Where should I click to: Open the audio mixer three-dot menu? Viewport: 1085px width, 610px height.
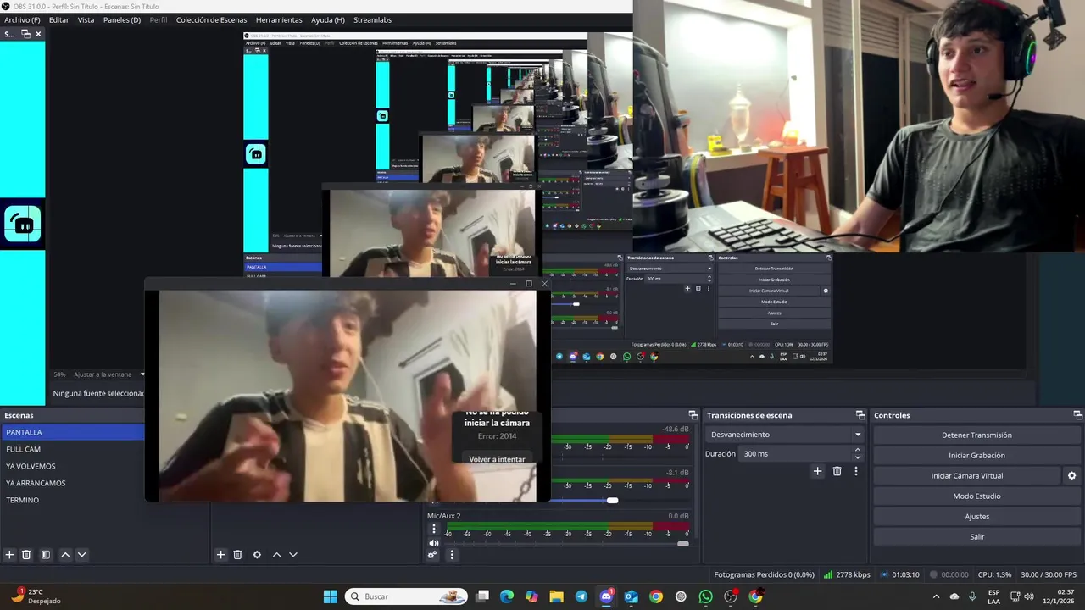click(x=452, y=555)
